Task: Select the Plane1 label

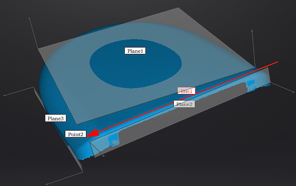Action: point(135,51)
